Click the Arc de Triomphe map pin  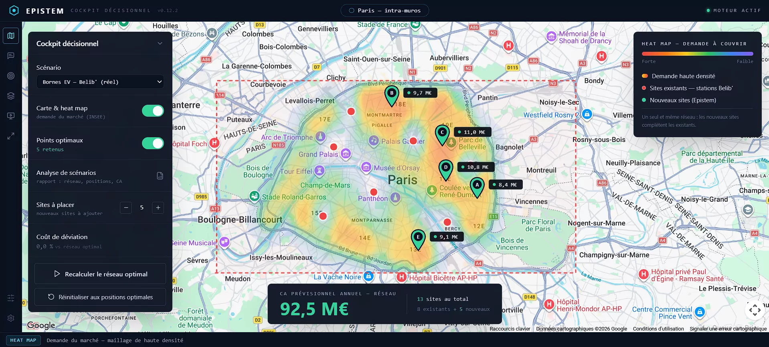coord(320,137)
